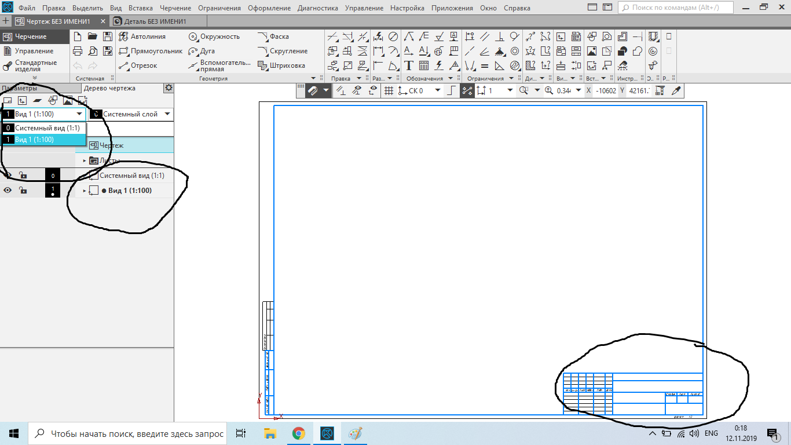Image resolution: width=791 pixels, height=445 pixels.
Task: Select the Автолиния tool
Action: (x=142, y=37)
